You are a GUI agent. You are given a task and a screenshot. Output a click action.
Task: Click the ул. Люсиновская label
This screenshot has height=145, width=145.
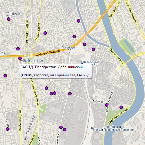coord(20,121)
